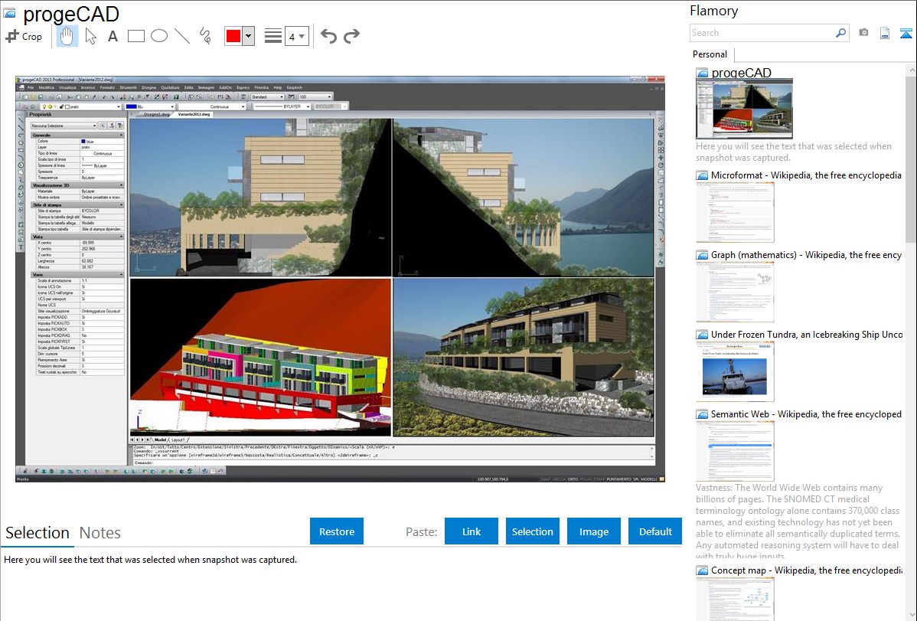This screenshot has width=917, height=621.
Task: Open the Nessuna Selezione dropdown in Proprietà
Action: [64, 126]
